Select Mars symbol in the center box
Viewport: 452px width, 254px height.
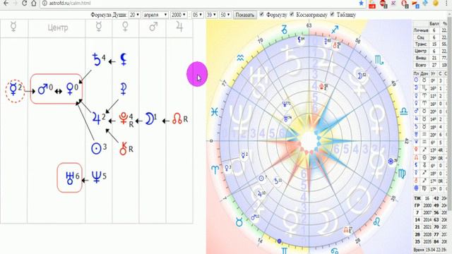click(x=43, y=89)
